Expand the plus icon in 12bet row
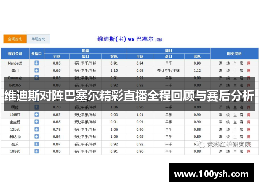 tap(37, 129)
